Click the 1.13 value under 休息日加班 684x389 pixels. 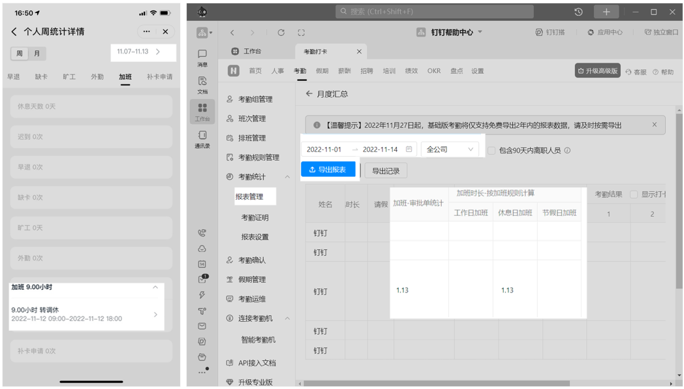[x=507, y=290]
